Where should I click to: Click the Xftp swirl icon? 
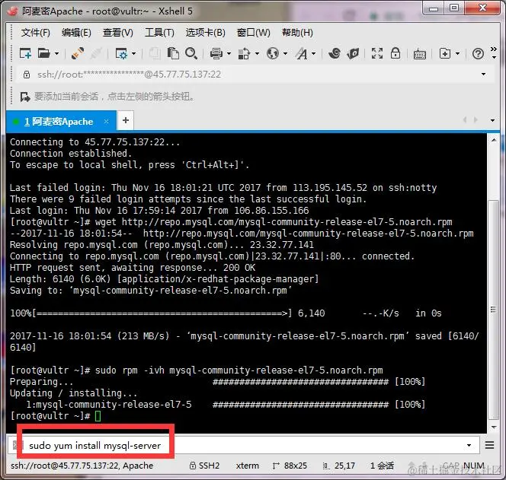(335, 53)
